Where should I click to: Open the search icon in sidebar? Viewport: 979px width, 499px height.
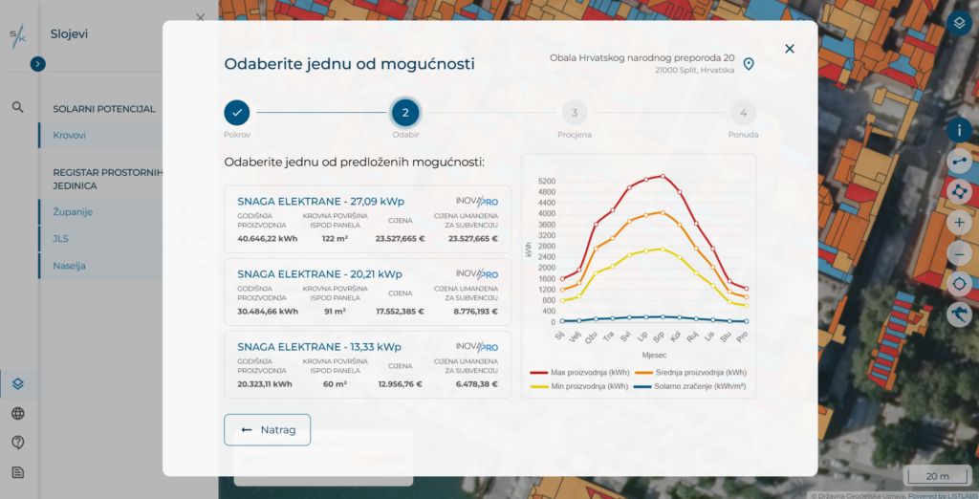click(17, 107)
